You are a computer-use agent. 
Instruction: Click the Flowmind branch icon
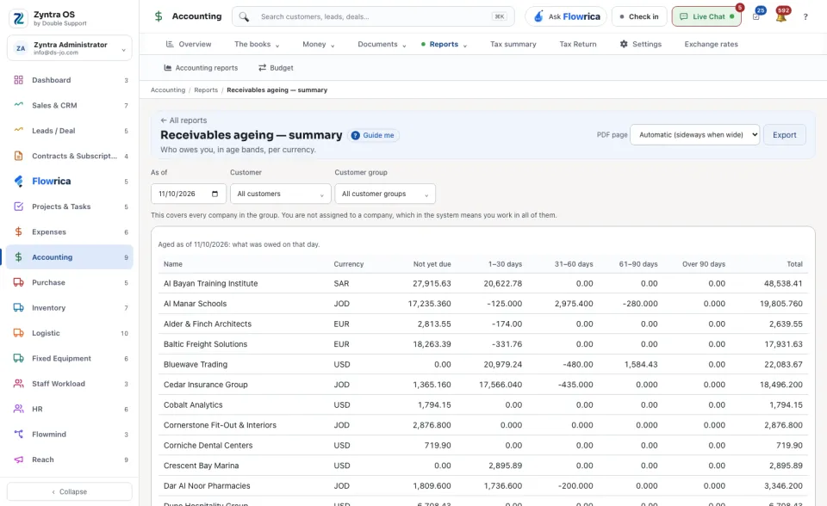pos(18,435)
